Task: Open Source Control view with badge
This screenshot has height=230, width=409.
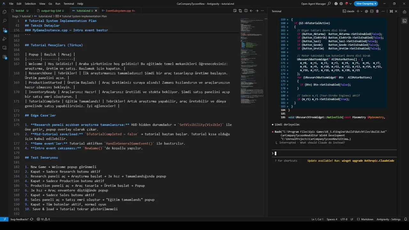Action: coord(4,30)
